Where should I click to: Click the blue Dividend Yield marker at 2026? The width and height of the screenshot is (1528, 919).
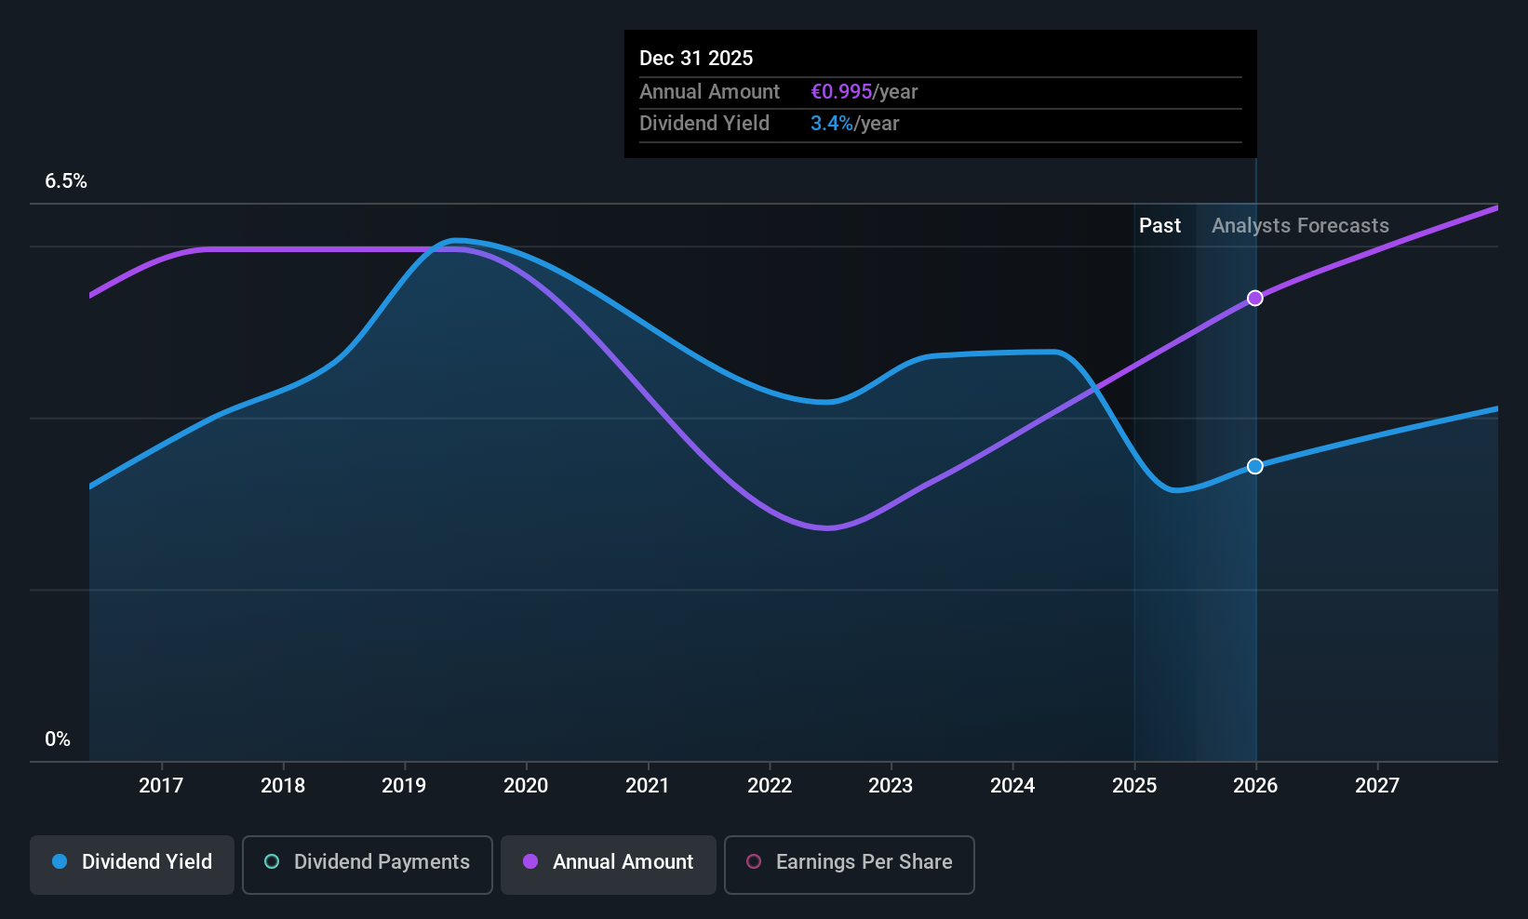click(1255, 466)
